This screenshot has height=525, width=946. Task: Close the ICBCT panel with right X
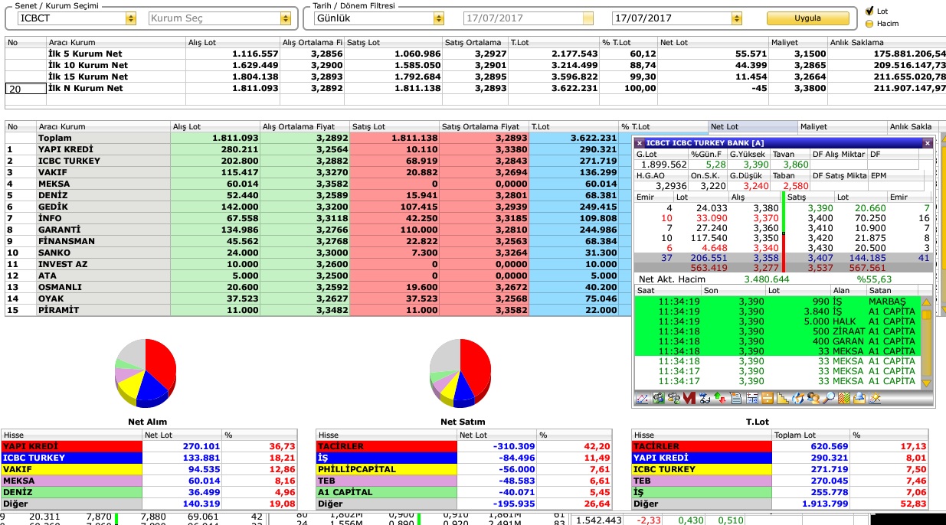pos(928,143)
